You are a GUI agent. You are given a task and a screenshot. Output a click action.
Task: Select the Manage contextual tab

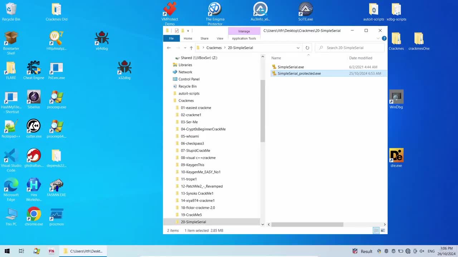[x=244, y=31]
